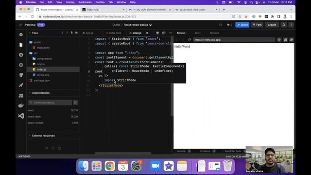This screenshot has height=175, width=311.
Task: Open Zoom from the Dock
Action: click(x=155, y=166)
